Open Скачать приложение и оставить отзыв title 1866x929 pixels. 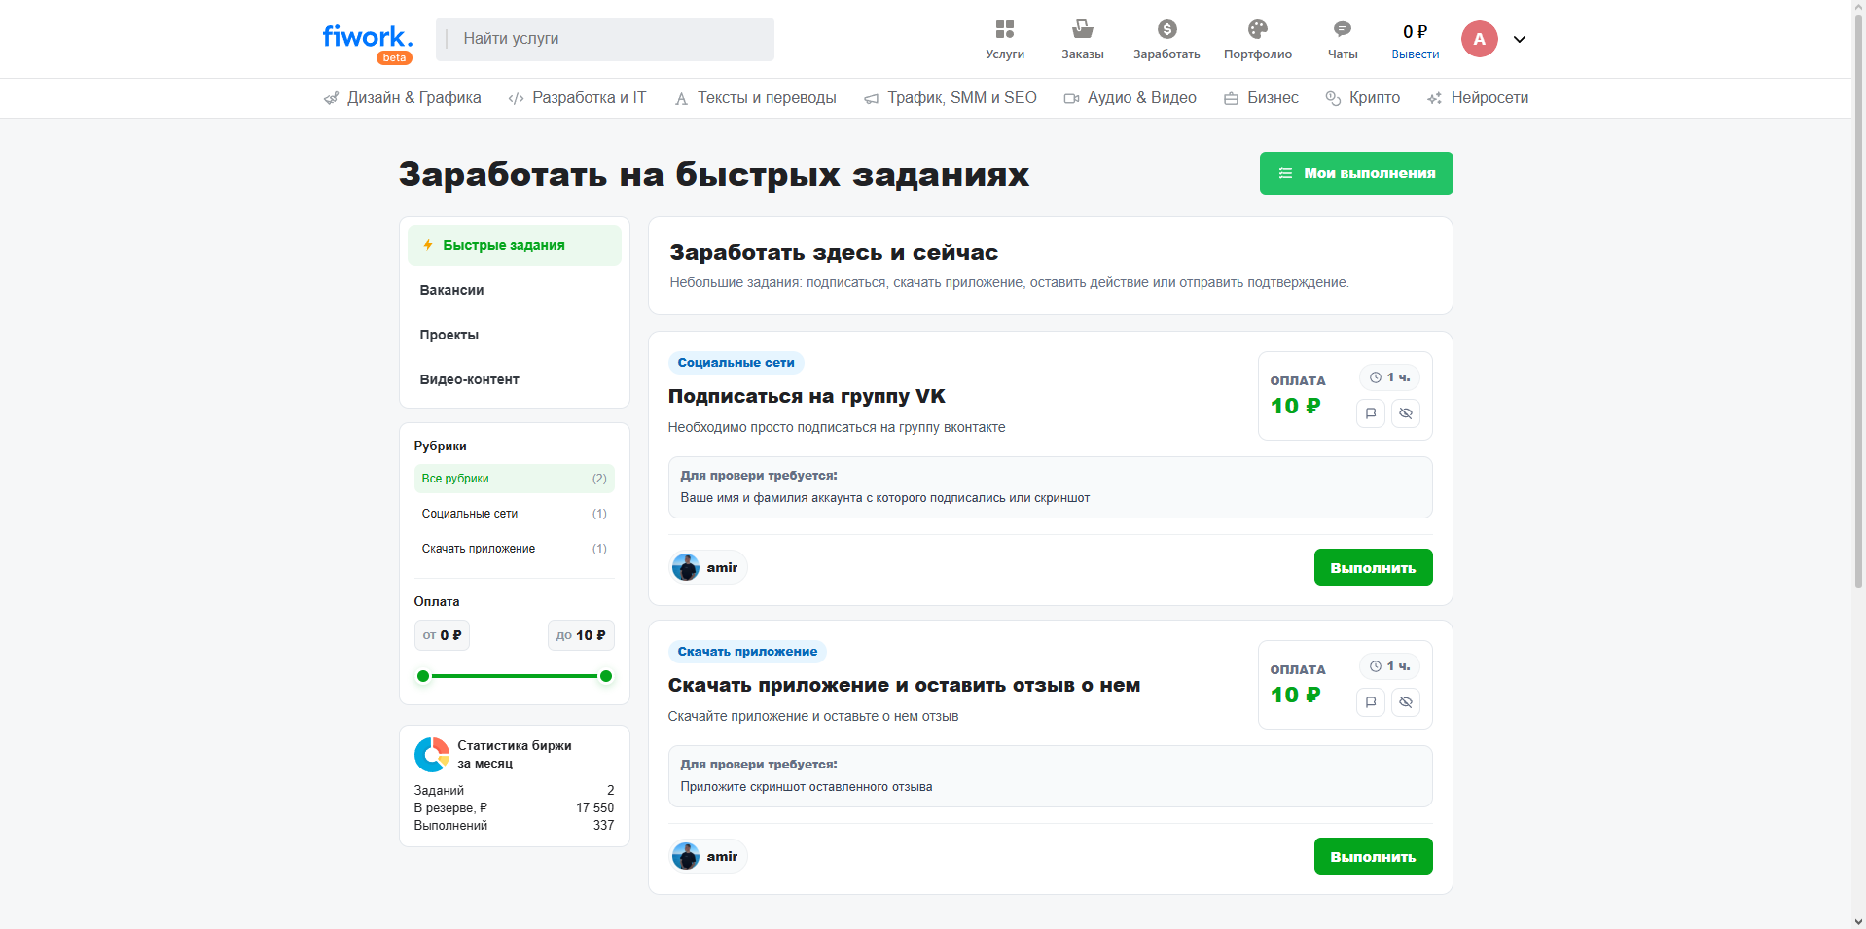click(904, 685)
